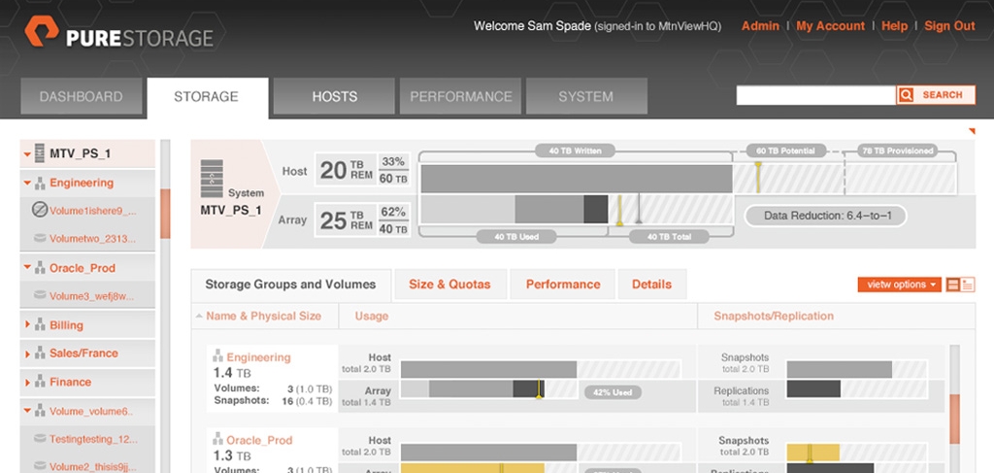The image size is (994, 473).
Task: Click the Pure Storage logo
Action: pyautogui.click(x=118, y=32)
